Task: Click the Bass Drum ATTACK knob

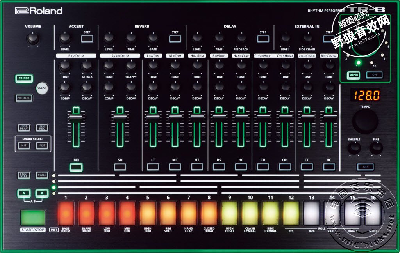Action: pyautogui.click(x=87, y=66)
